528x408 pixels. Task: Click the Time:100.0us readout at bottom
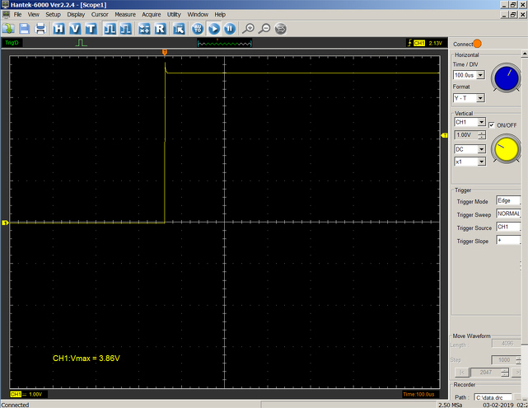click(x=418, y=394)
